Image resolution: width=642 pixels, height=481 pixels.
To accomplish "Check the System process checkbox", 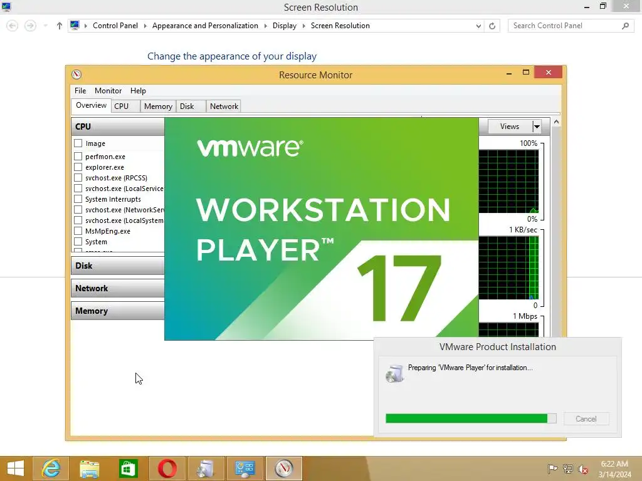I will (78, 241).
